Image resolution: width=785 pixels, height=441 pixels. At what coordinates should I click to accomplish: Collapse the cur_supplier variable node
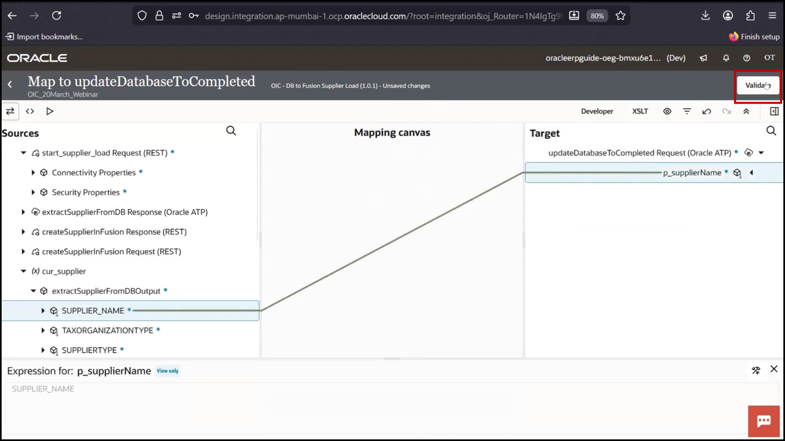point(23,271)
